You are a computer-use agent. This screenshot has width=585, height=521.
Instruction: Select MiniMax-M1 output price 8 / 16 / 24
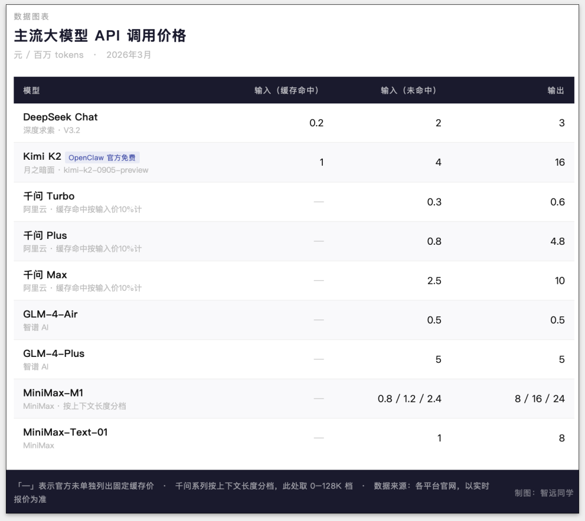point(539,399)
